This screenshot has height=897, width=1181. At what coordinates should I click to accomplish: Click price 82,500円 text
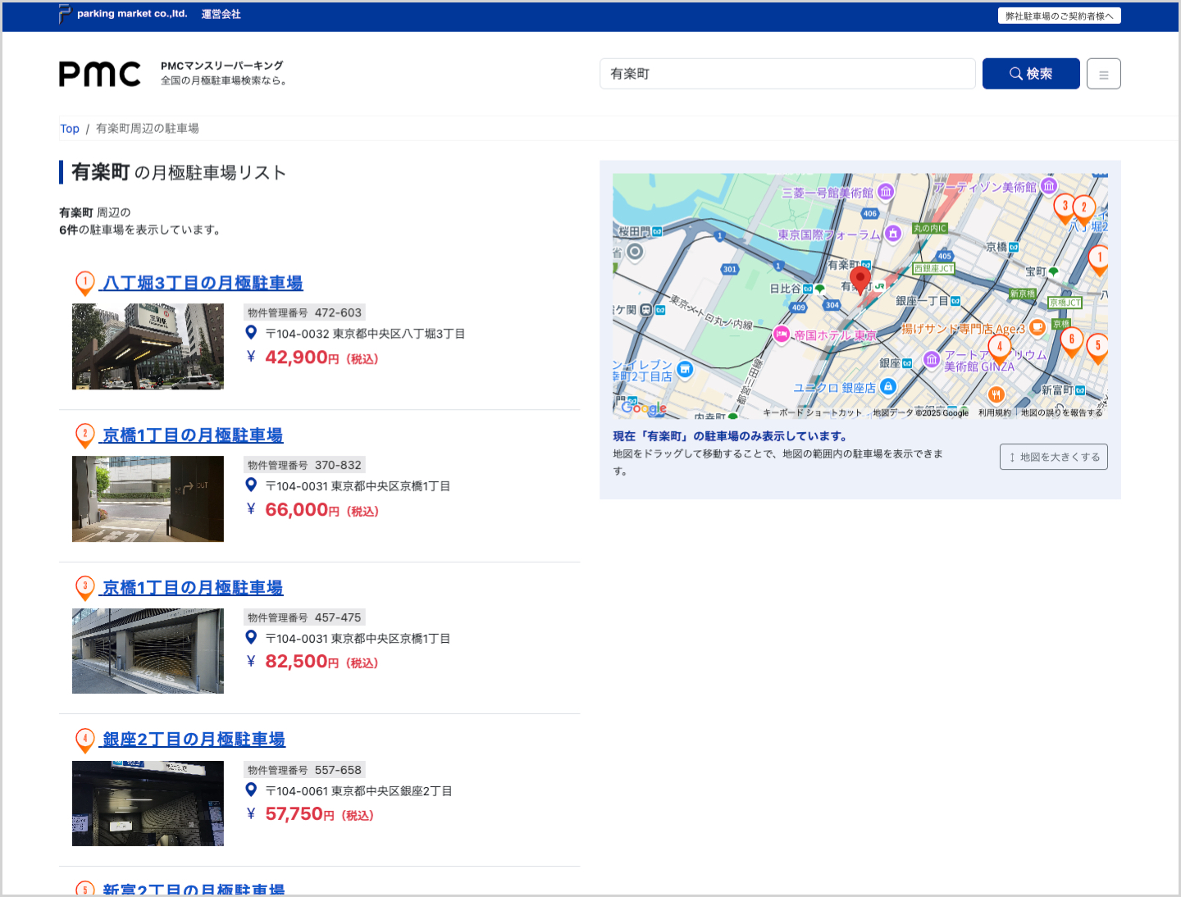(321, 662)
